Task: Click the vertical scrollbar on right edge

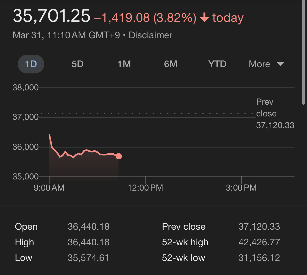Action: (x=303, y=52)
